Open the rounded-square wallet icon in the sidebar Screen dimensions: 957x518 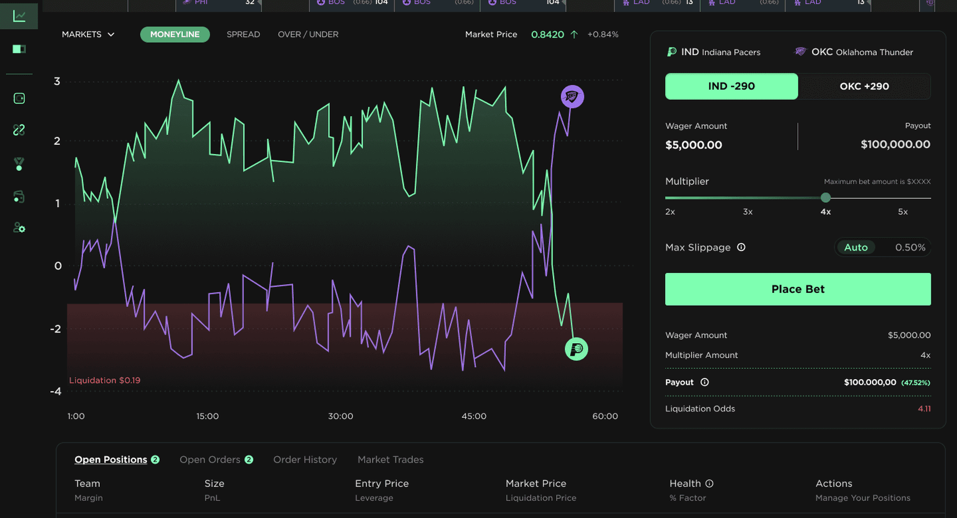tap(19, 98)
